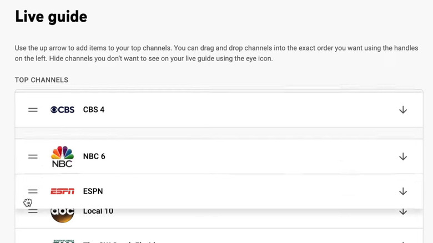433x243 pixels.
Task: Click the South Florida channel logo
Action: pos(62,241)
